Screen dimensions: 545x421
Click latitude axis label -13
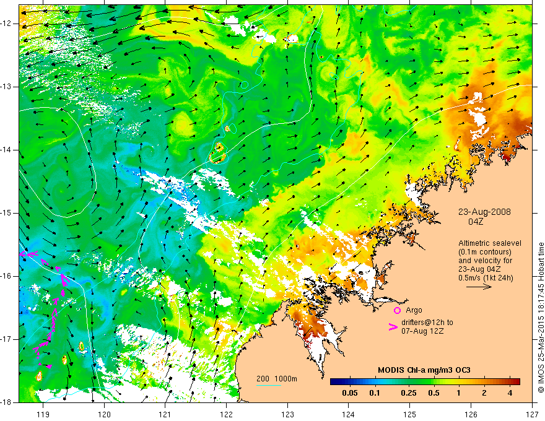6,87
